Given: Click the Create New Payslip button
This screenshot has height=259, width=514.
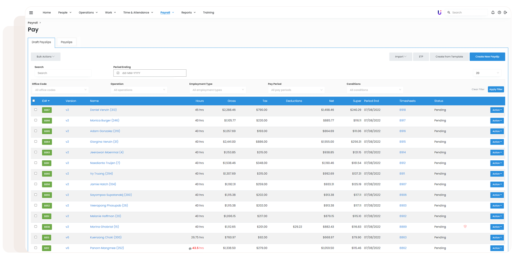Looking at the screenshot, I should [x=487, y=56].
